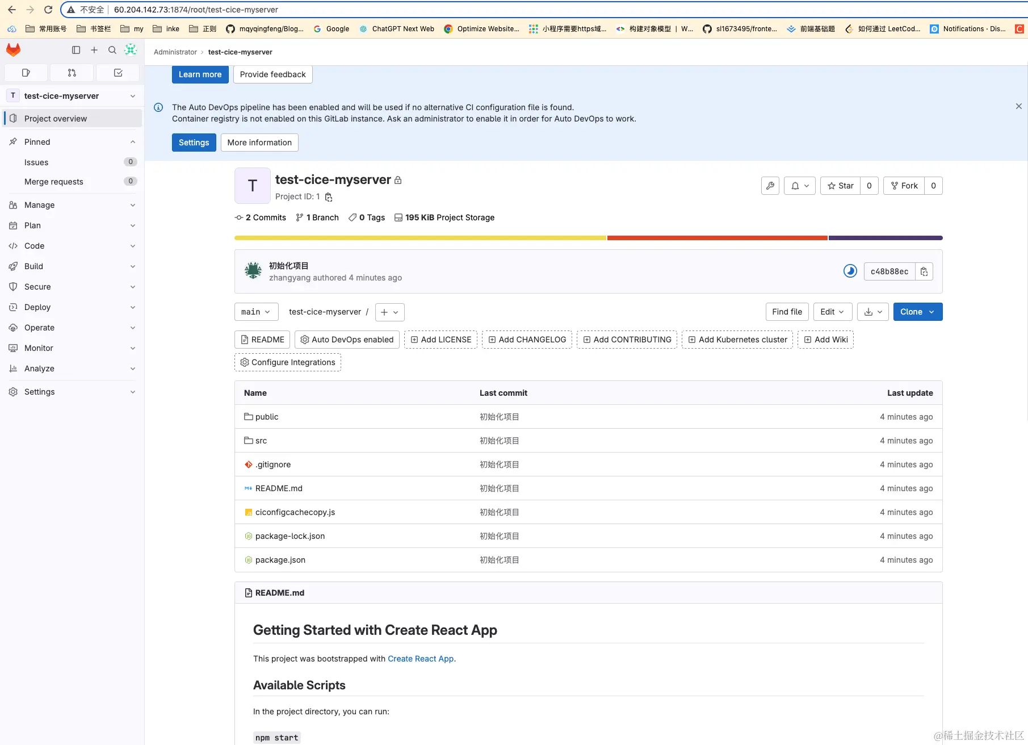
Task: Click the Find file button
Action: point(787,312)
